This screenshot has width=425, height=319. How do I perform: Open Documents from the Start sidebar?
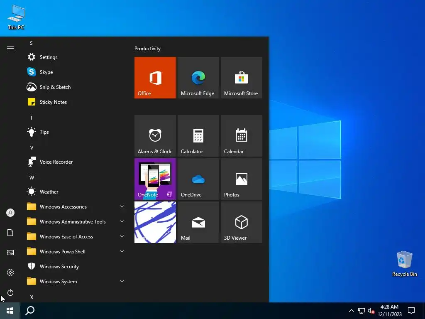pyautogui.click(x=10, y=233)
